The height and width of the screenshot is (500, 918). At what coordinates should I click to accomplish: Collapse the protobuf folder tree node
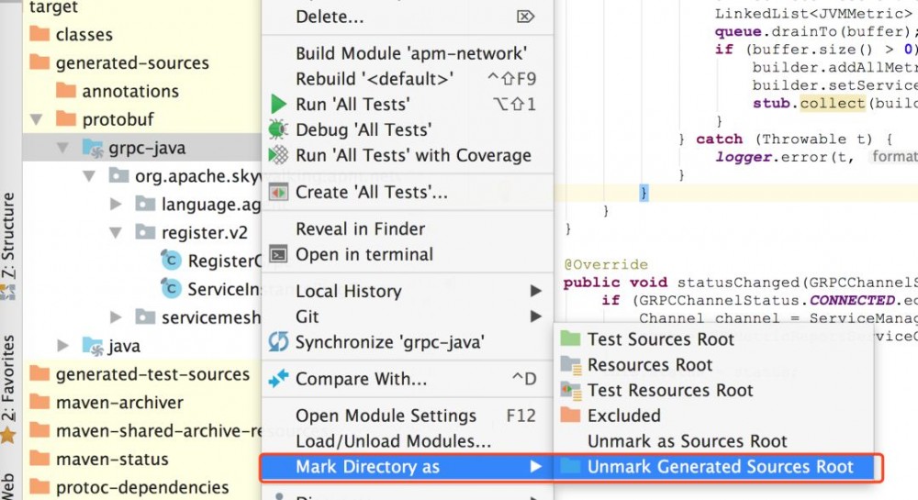37,119
